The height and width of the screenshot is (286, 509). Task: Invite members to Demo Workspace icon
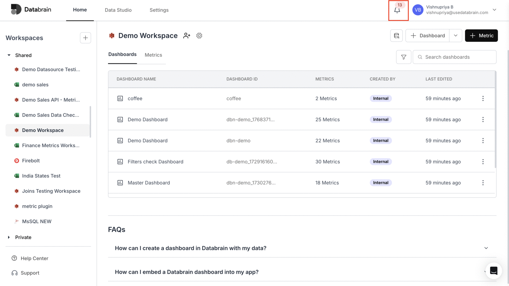[x=187, y=36]
